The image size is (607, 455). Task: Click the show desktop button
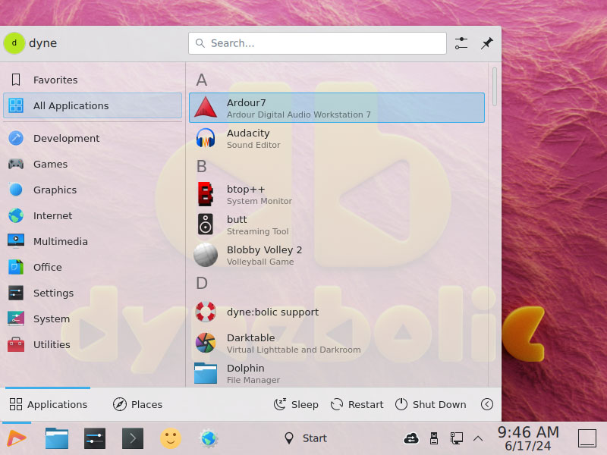tap(587, 438)
